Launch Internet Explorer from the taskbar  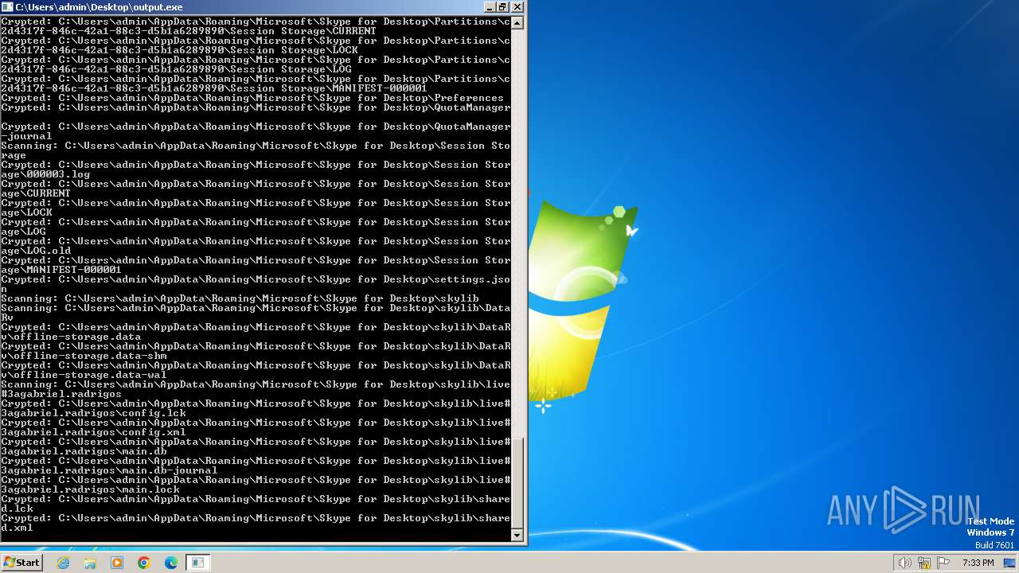[x=64, y=563]
